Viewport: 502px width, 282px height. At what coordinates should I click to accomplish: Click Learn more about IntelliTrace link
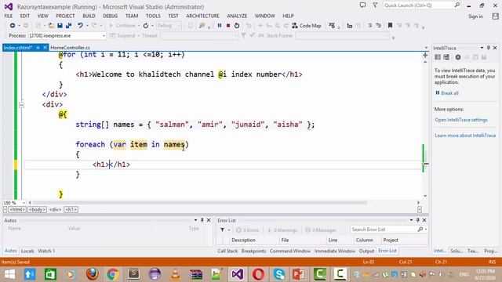pyautogui.click(x=465, y=136)
